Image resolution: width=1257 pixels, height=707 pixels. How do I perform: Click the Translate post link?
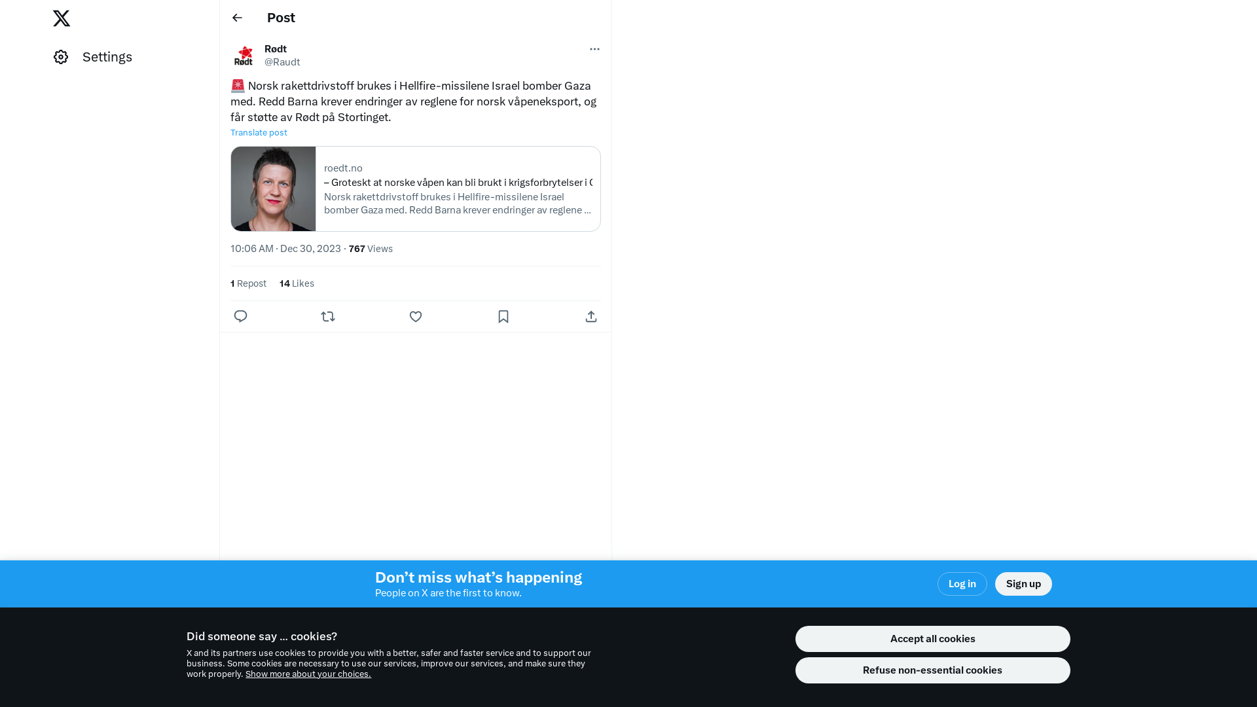point(259,133)
